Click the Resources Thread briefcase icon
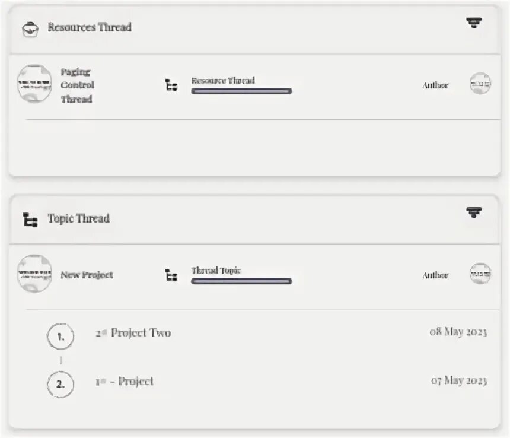Viewport: 510px width, 438px height. [x=30, y=28]
